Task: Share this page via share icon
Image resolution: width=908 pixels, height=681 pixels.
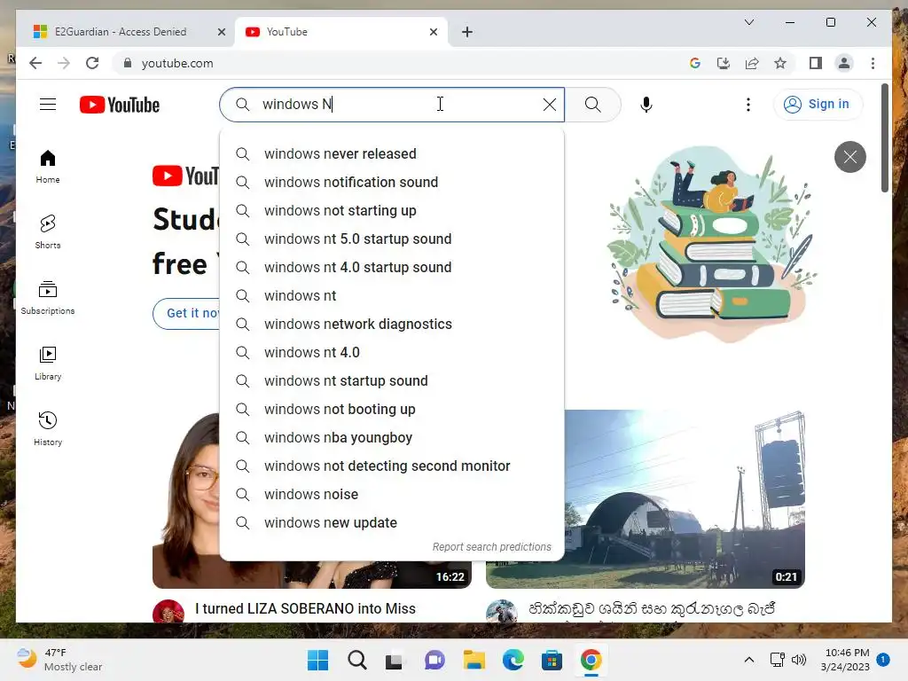Action: click(x=752, y=63)
